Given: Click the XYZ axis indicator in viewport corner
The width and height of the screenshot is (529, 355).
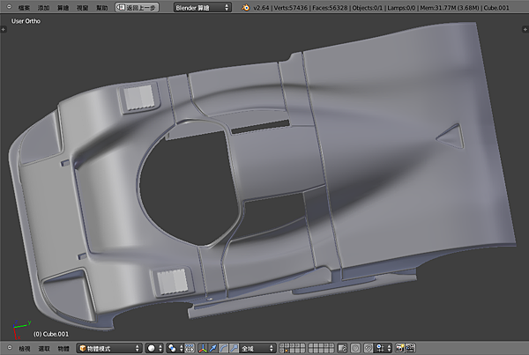Looking at the screenshot, I should (x=21, y=329).
